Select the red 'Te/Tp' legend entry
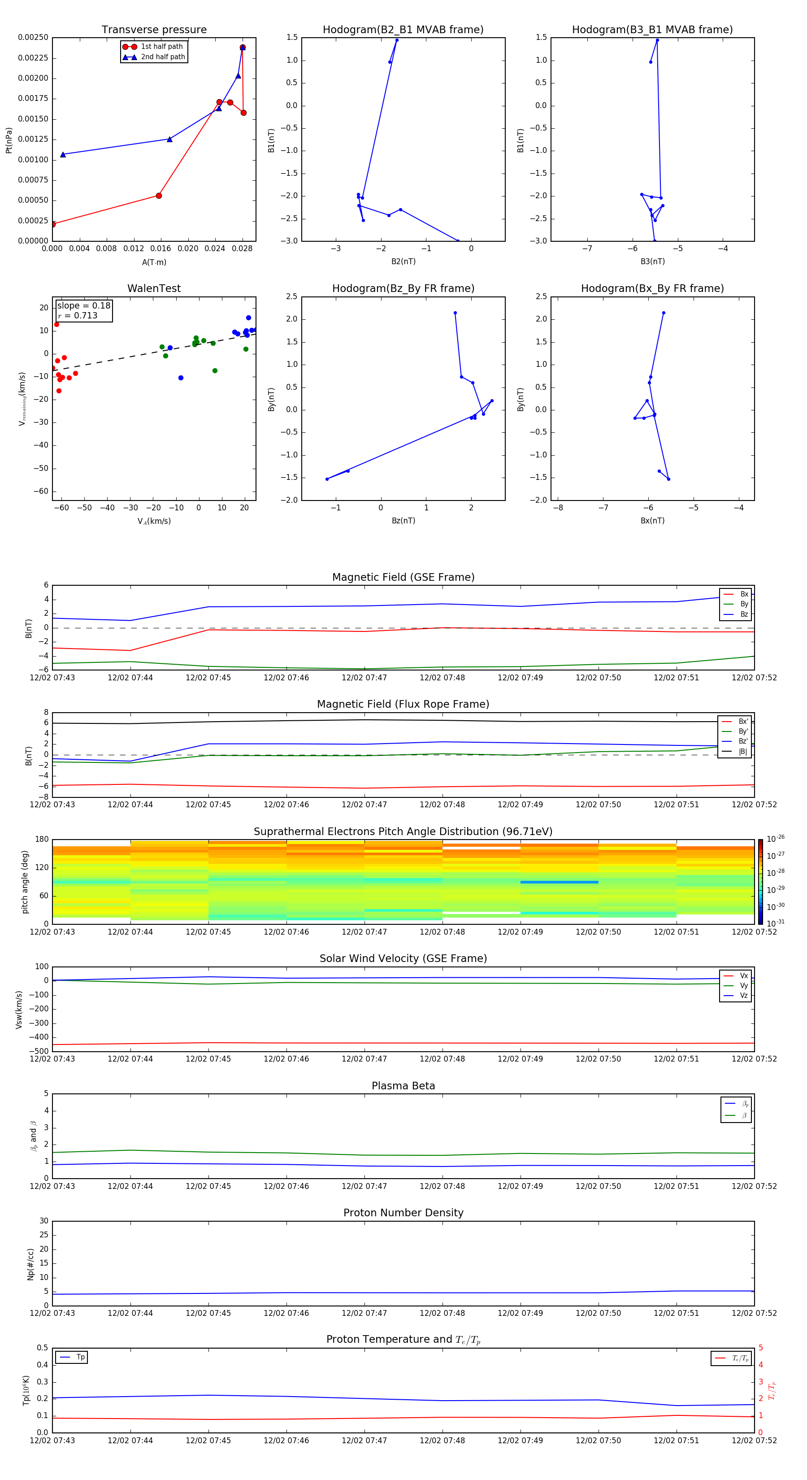 [x=731, y=1358]
